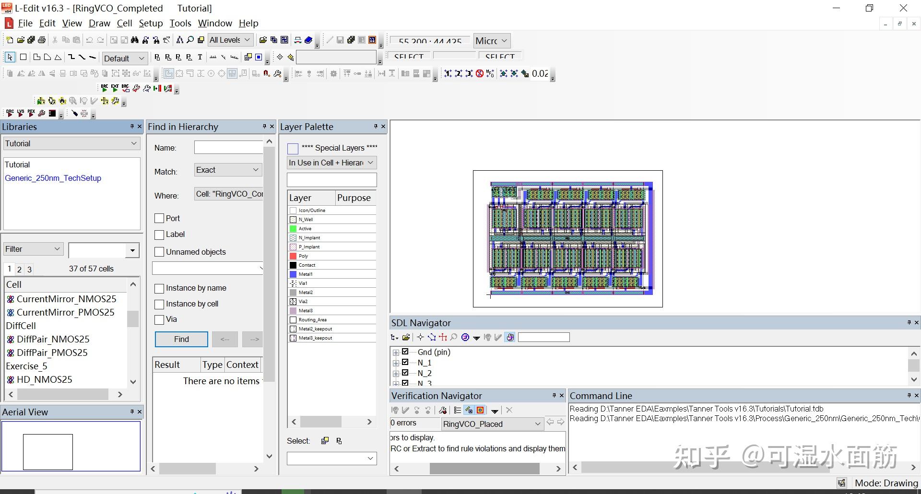Run LVS from the Calibre toolbar
Screen dimensions: 921x494
coord(21,113)
